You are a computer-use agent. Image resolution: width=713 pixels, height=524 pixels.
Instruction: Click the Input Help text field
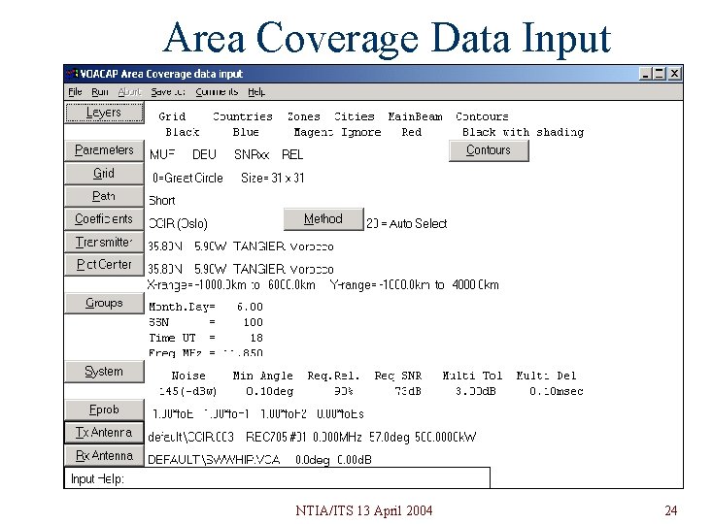[x=277, y=478]
